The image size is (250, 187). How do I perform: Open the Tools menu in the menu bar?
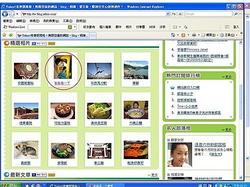pyautogui.click(x=67, y=21)
